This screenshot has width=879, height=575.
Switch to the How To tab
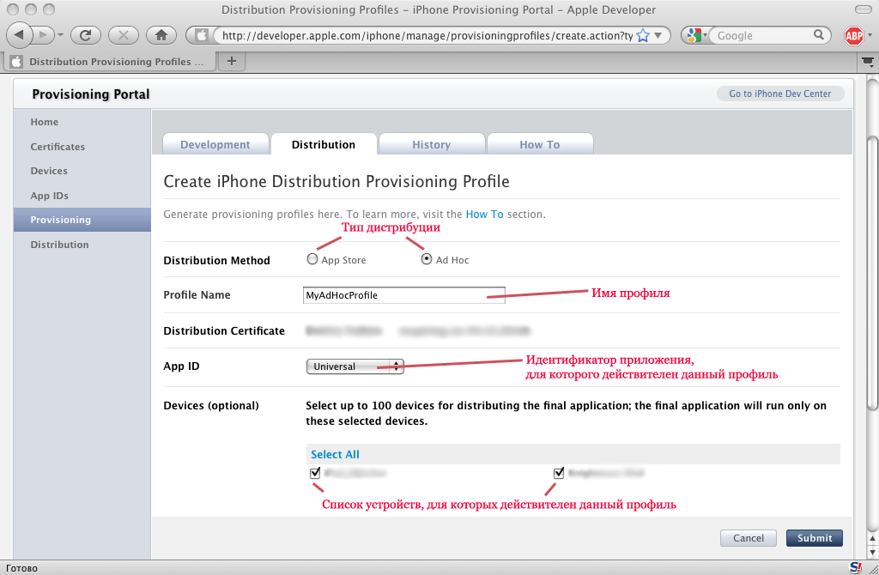pyautogui.click(x=540, y=144)
